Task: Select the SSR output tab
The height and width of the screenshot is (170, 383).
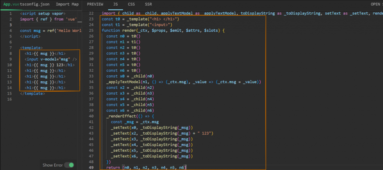Action: click(148, 4)
